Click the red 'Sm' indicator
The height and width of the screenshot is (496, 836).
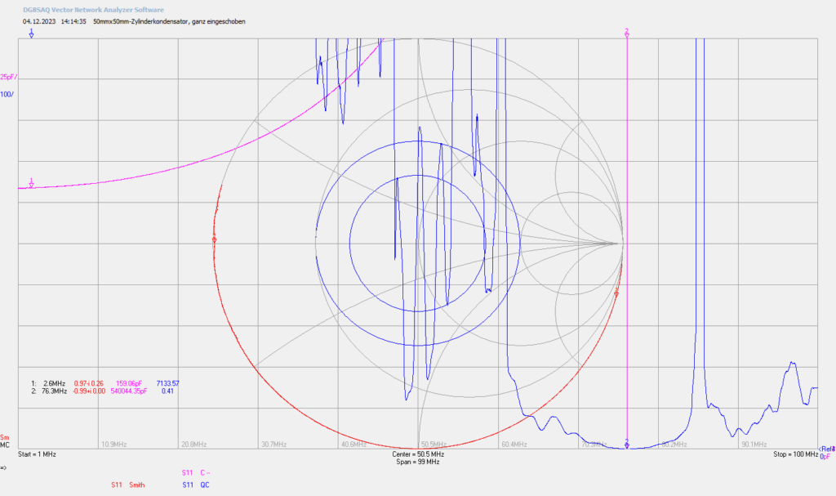[4, 438]
